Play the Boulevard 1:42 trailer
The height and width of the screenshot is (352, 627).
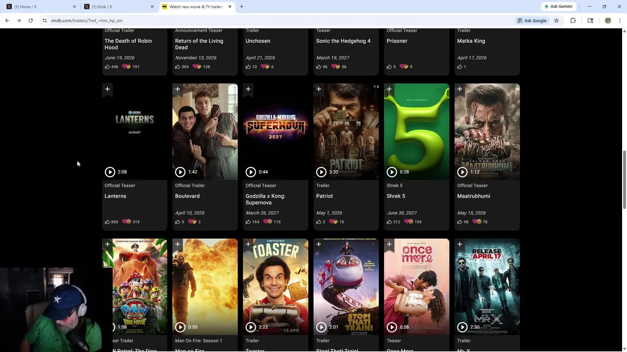[180, 172]
